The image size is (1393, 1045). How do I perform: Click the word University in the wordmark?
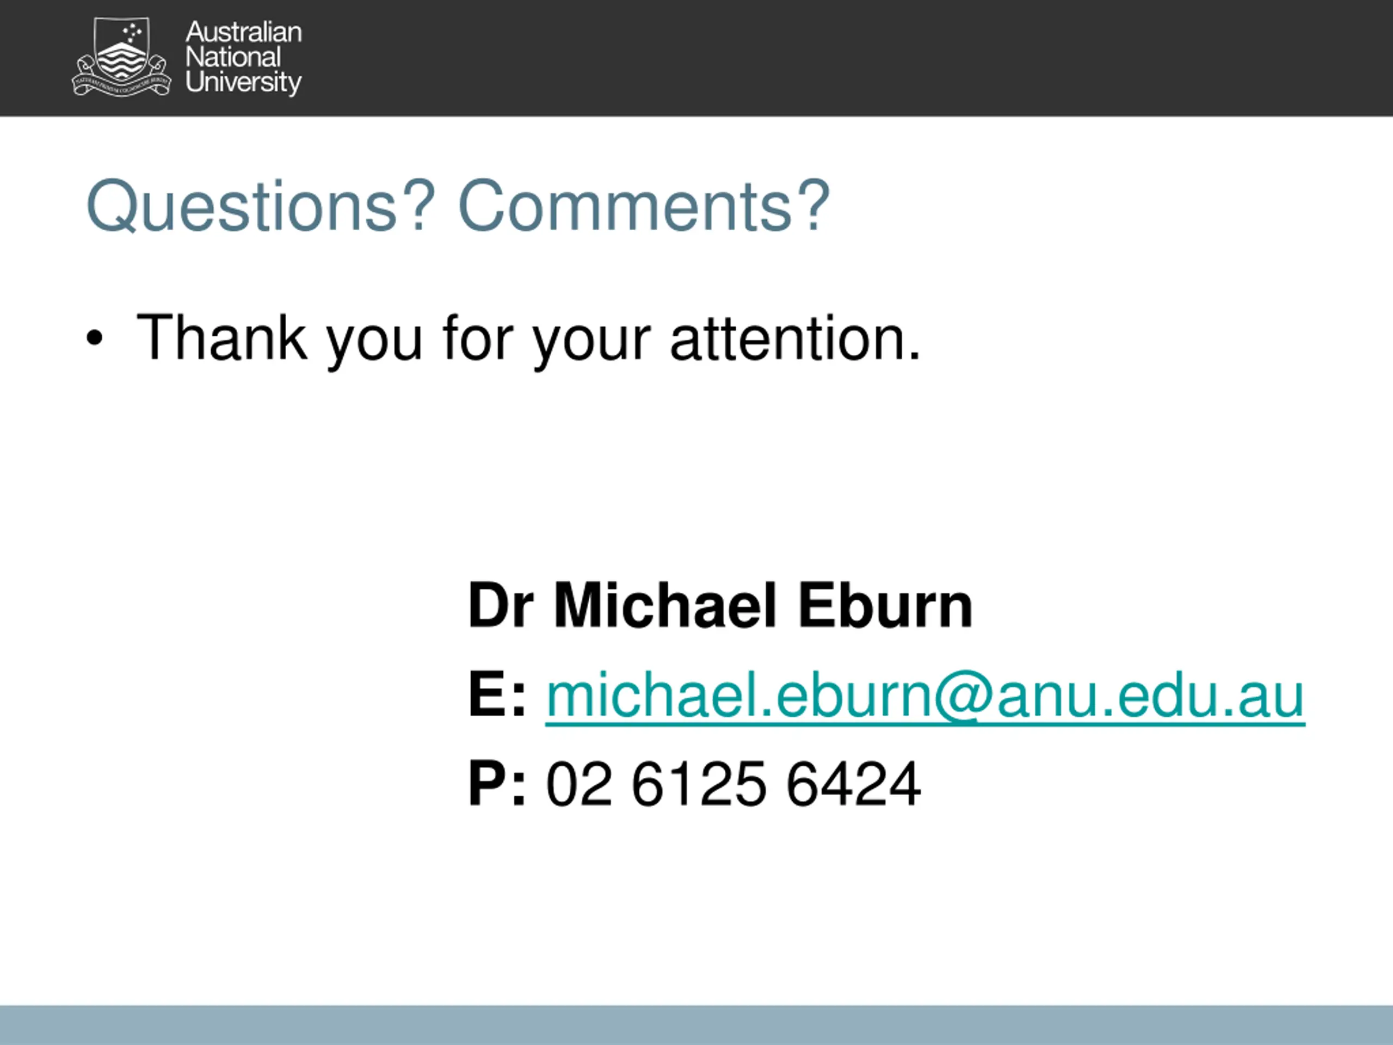[244, 83]
